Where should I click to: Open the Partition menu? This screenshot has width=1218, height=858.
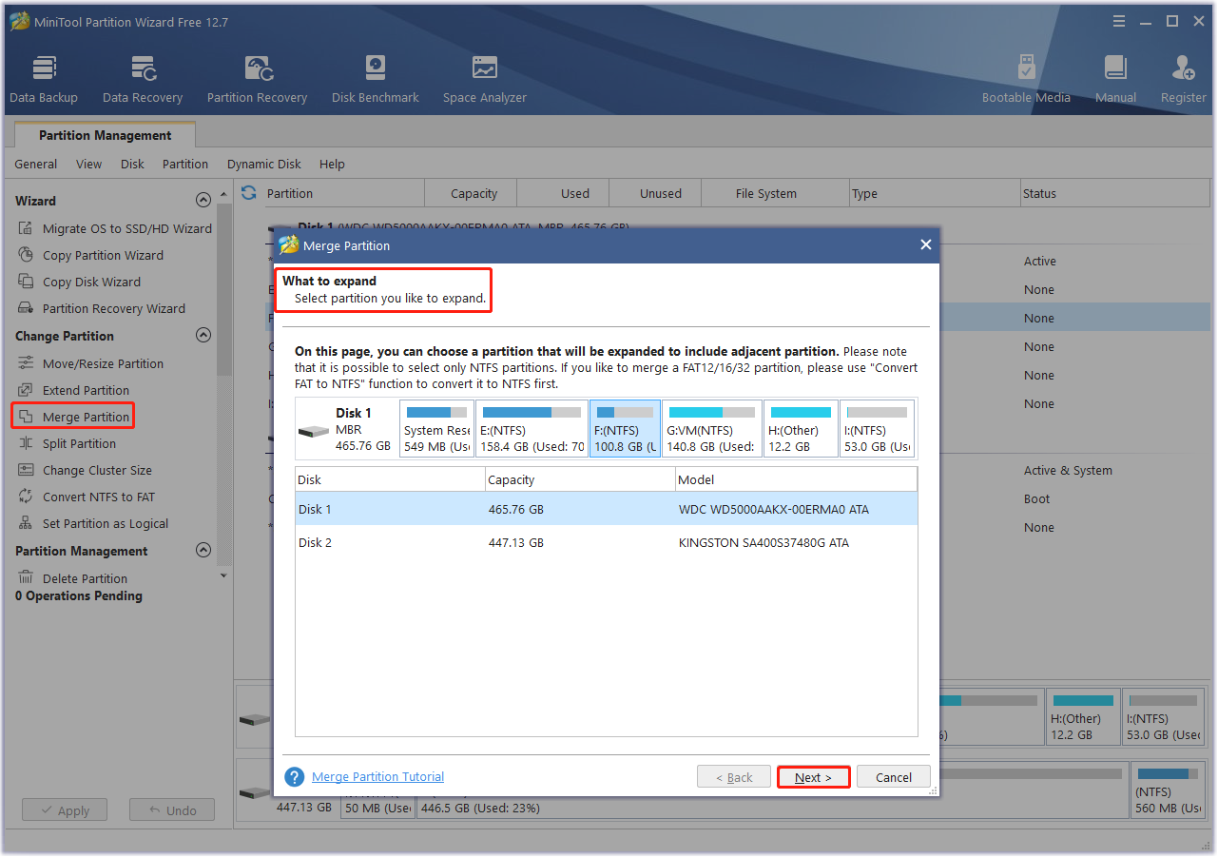(185, 164)
